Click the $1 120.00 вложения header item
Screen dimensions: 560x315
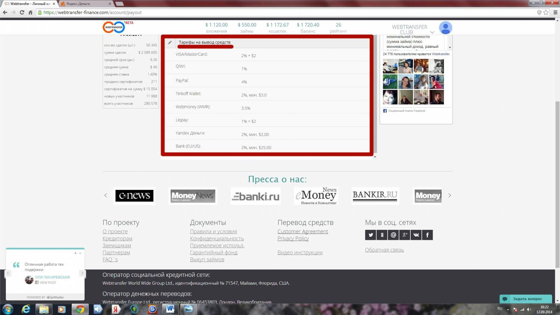(216, 28)
